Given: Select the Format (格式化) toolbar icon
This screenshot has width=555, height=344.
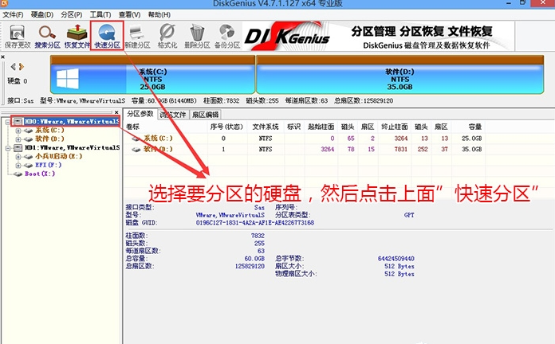Looking at the screenshot, I should (167, 36).
